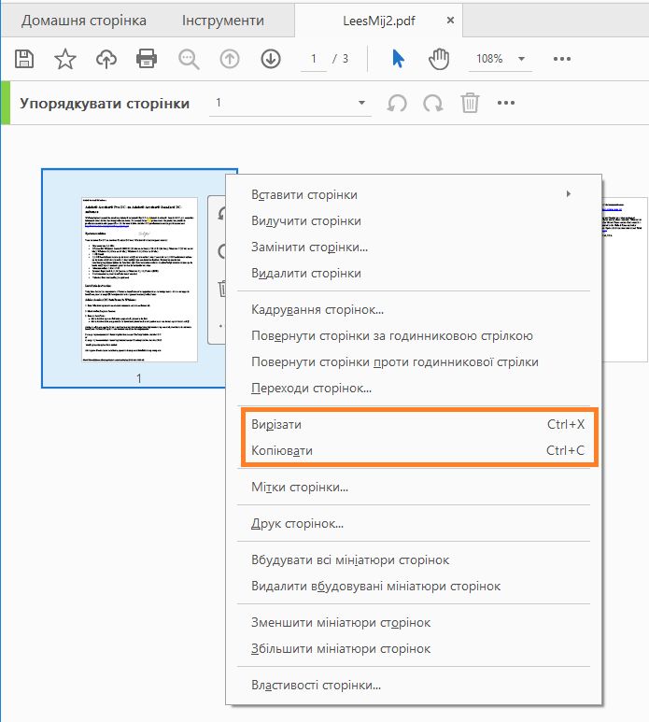This screenshot has height=722, width=649.
Task: Close the LeesMij2.pdf tab
Action: point(451,20)
